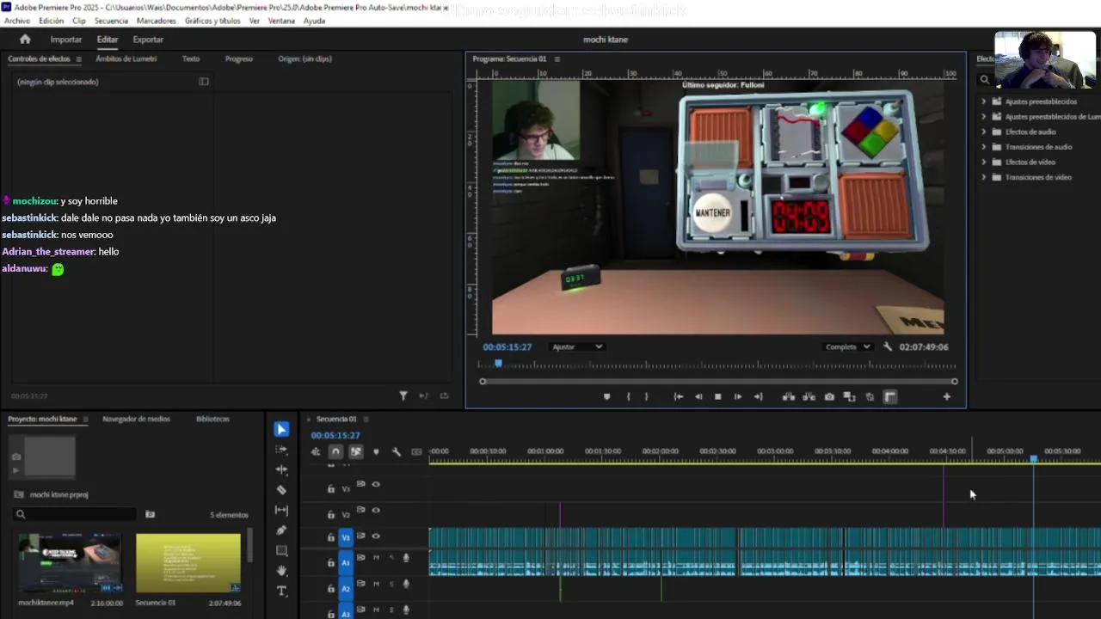Go to the Home screen icon

25,40
